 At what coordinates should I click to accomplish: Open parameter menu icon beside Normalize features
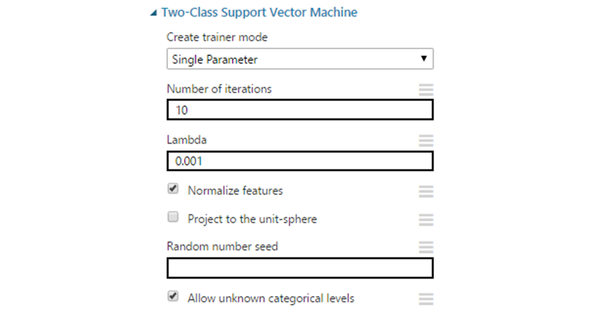[426, 191]
